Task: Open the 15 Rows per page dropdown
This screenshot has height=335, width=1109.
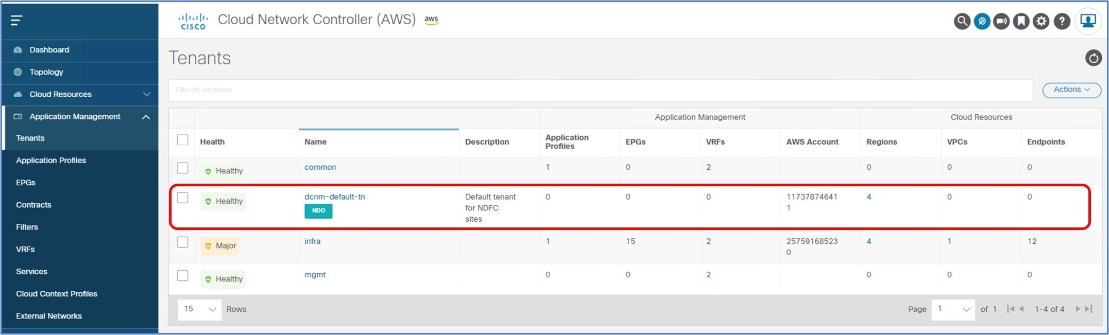Action: click(x=200, y=309)
